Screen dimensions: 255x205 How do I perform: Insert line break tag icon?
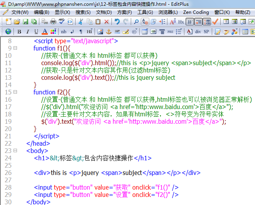coord(72,32)
